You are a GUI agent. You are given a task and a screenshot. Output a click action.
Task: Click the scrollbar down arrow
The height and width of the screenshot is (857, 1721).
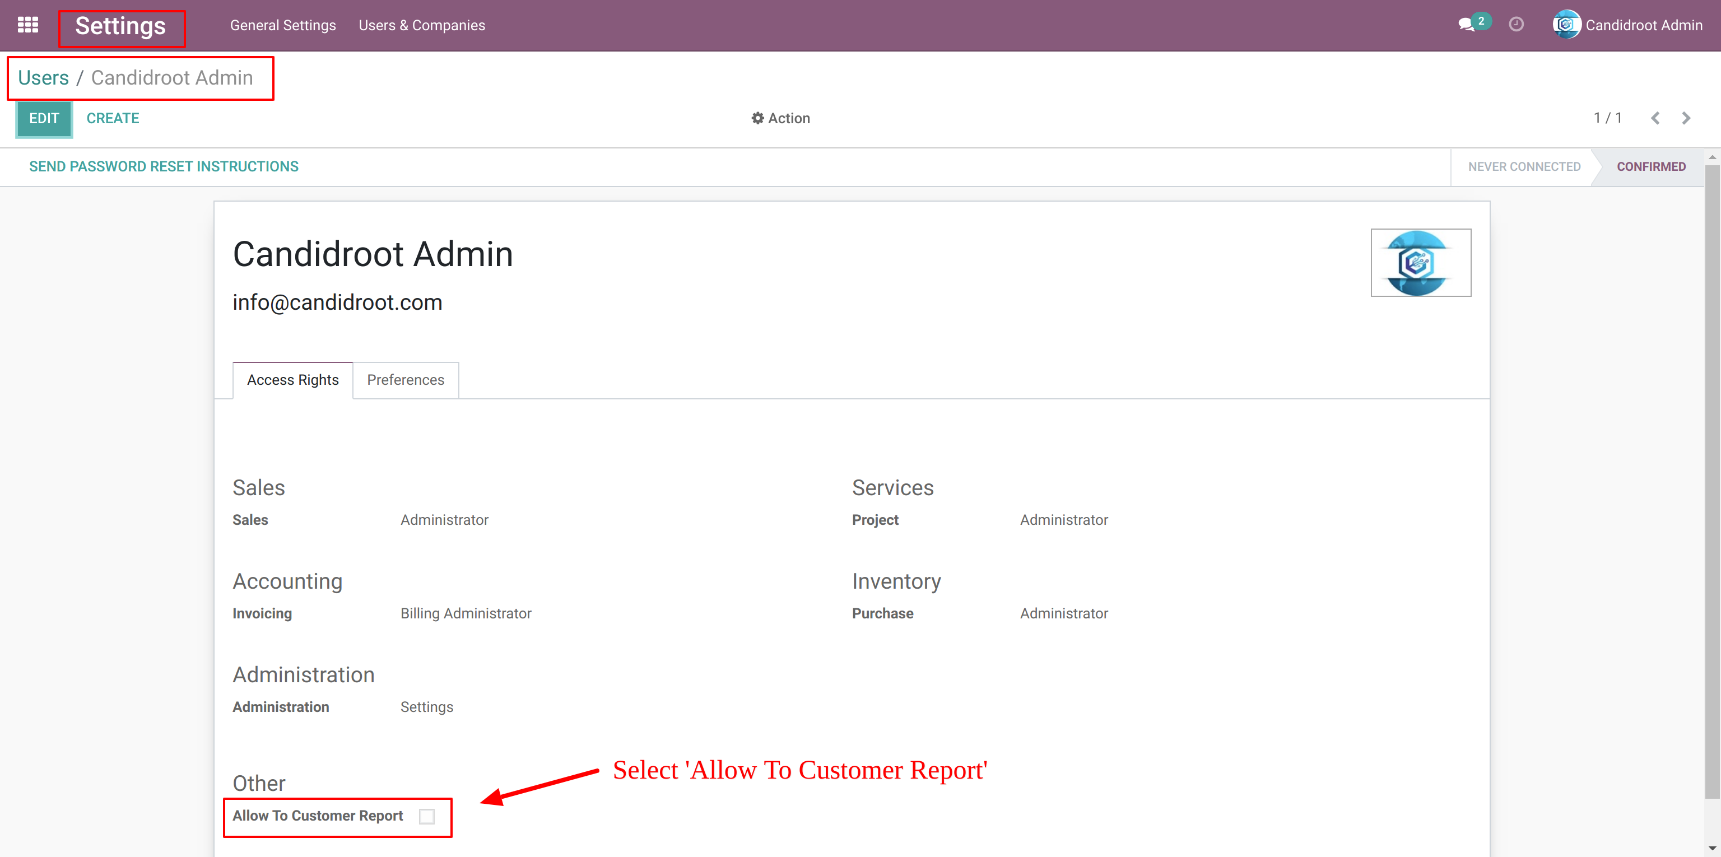[1711, 848]
